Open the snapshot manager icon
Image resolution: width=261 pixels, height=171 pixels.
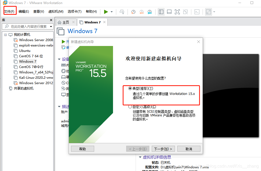(150, 12)
